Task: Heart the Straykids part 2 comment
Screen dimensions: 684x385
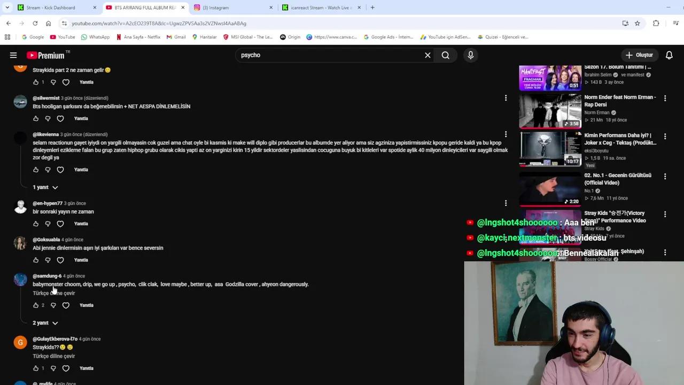Action: click(66, 82)
